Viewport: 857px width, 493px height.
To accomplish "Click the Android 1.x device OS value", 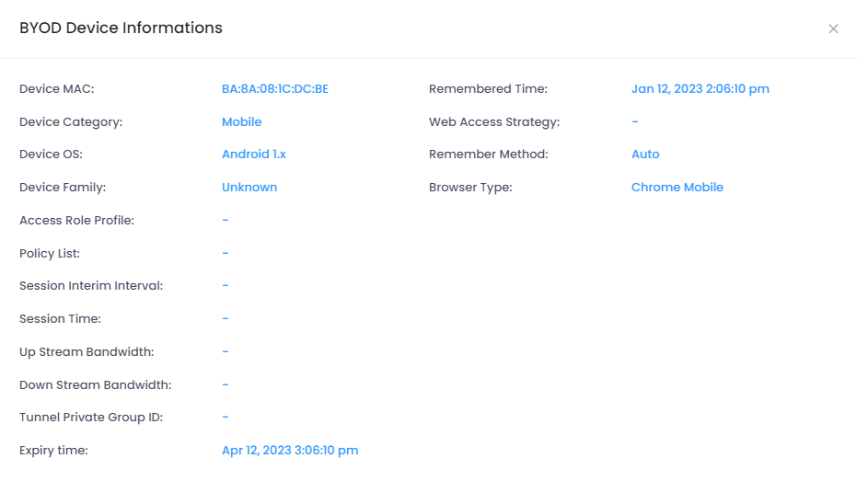I will click(253, 155).
